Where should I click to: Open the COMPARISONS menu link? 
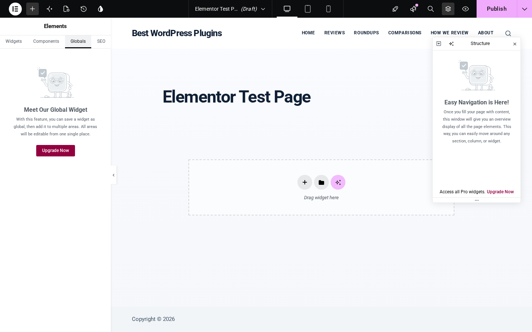coord(405,33)
